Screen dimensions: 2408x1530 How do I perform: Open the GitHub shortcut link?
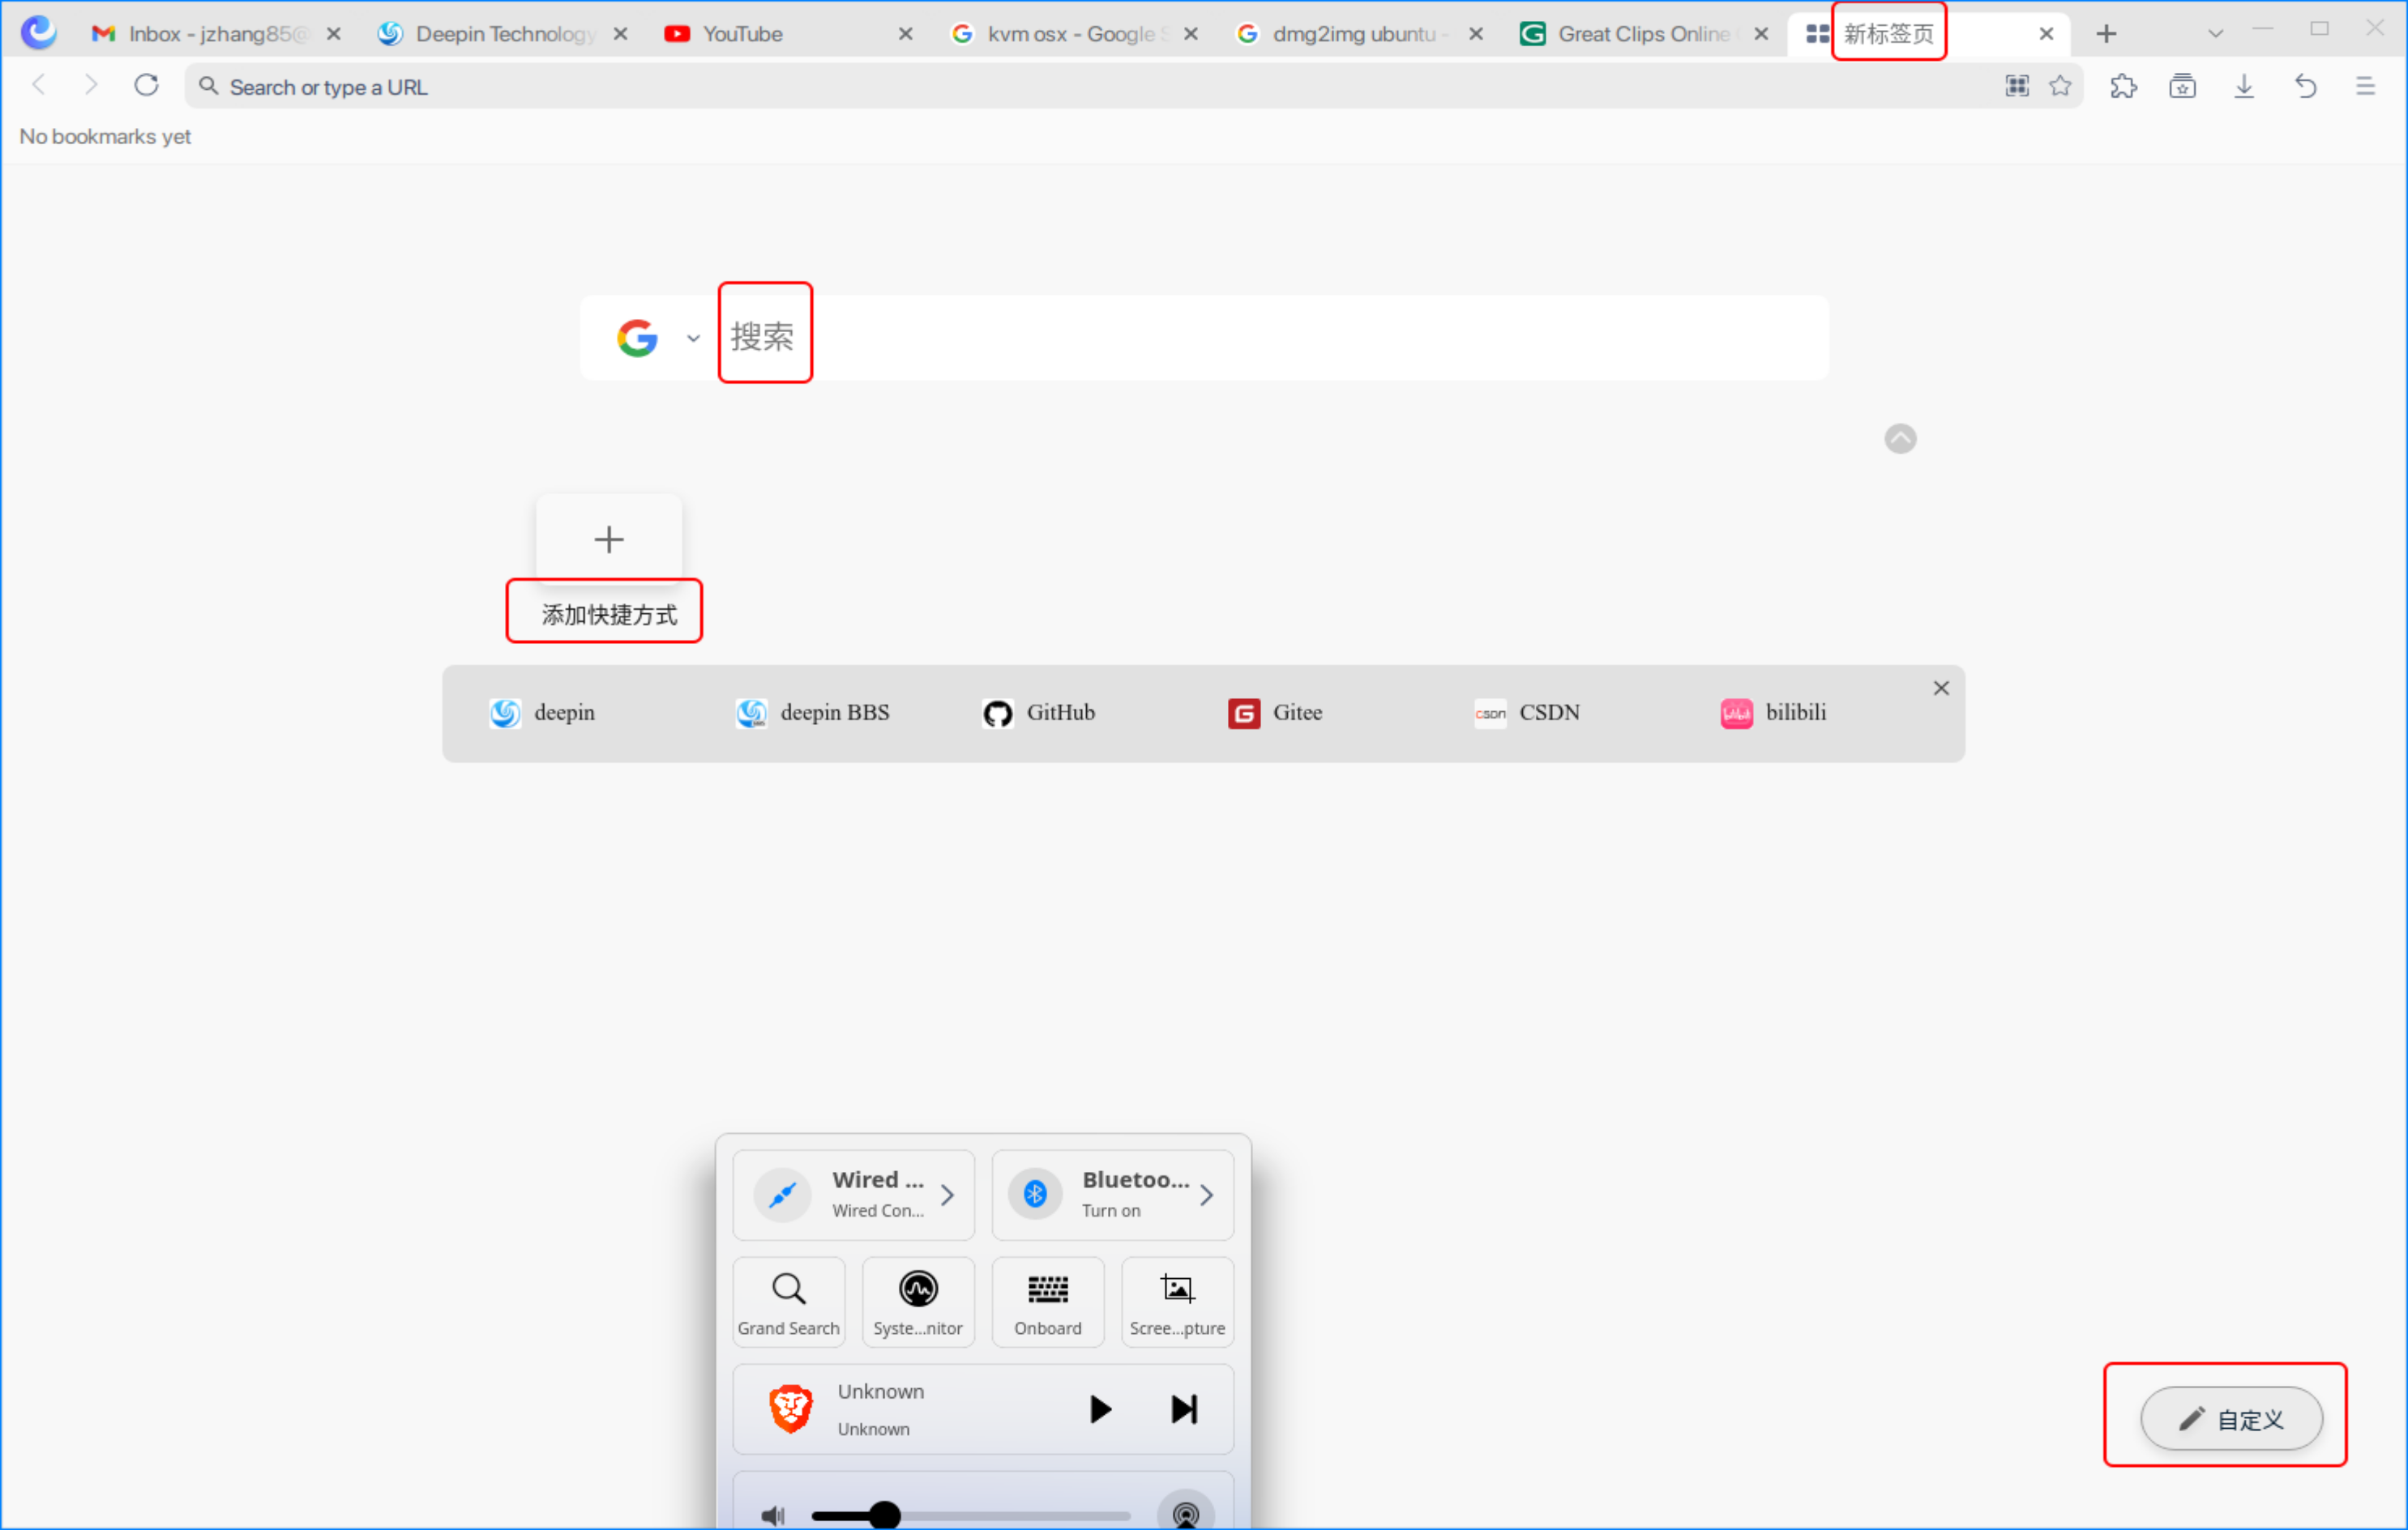(1038, 714)
